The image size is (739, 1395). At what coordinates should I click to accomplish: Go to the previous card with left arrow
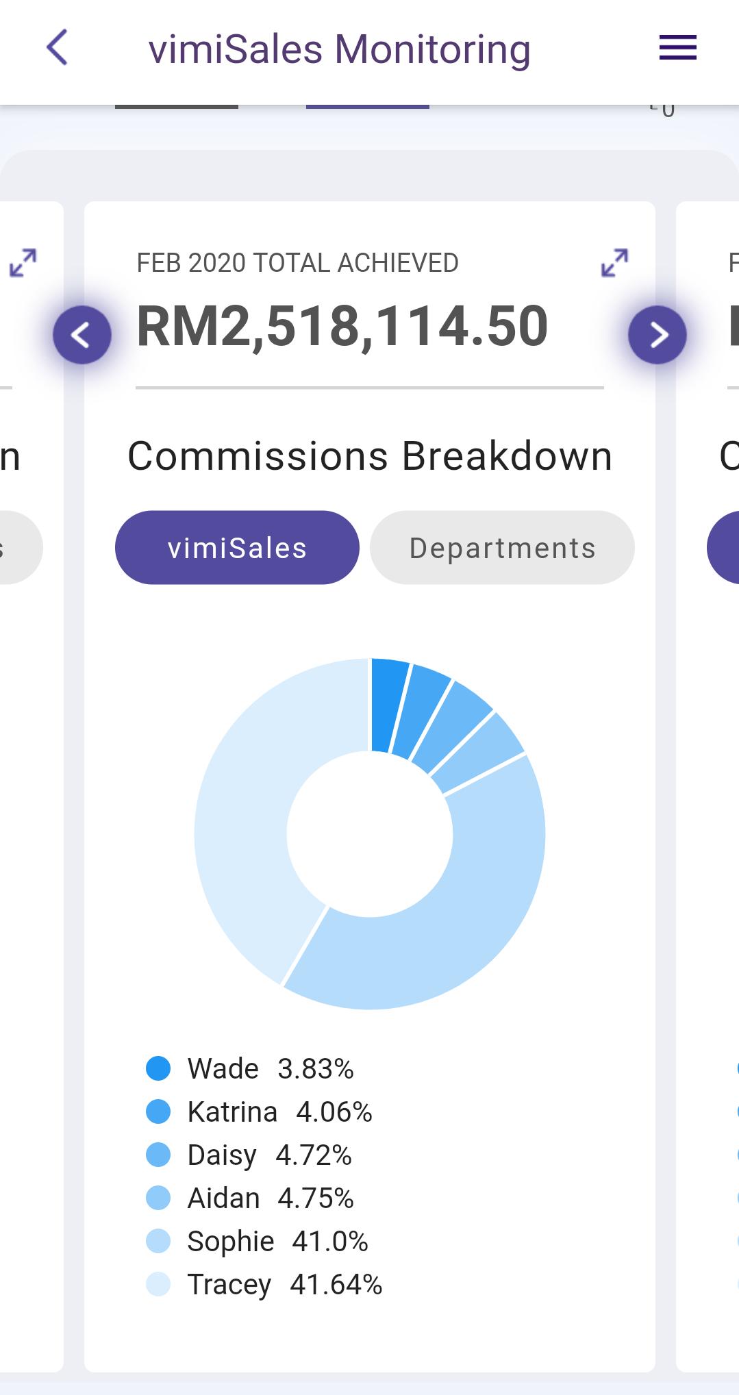point(82,335)
